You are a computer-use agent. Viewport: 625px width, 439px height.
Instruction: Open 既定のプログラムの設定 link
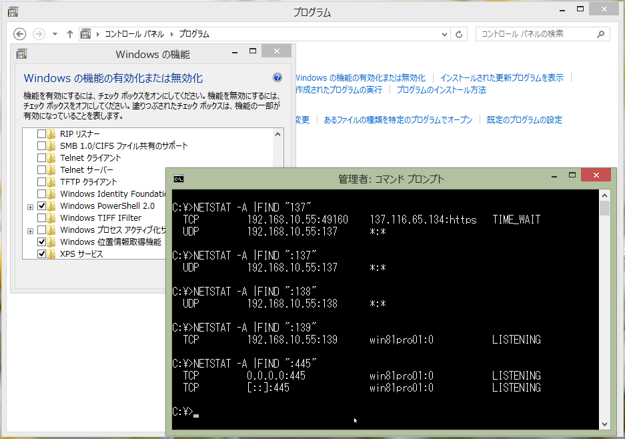click(524, 119)
